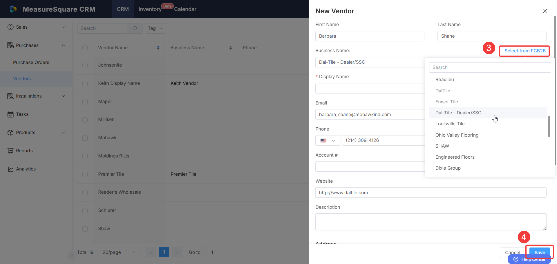557x264 pixels.
Task: Click the Tasks calendar-check icon
Action: pos(10,114)
